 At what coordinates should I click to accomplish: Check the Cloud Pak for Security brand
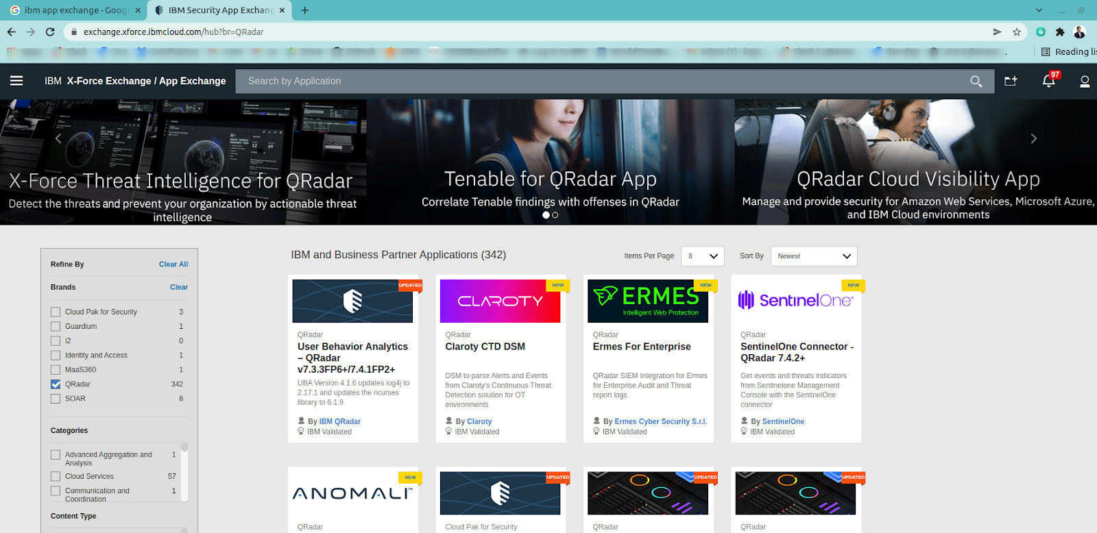[56, 312]
